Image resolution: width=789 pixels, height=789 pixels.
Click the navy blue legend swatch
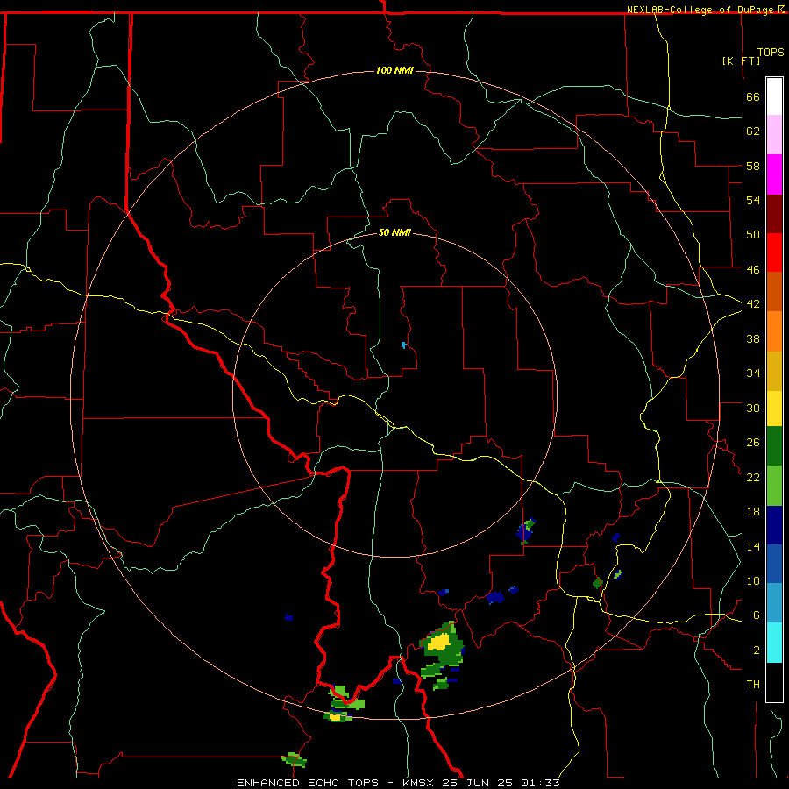tap(774, 525)
